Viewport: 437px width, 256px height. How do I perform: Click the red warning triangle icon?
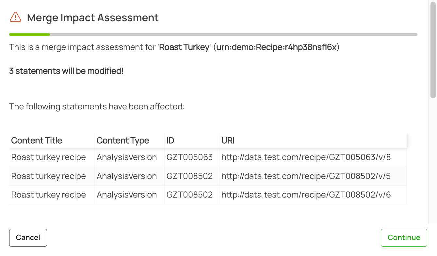[15, 17]
